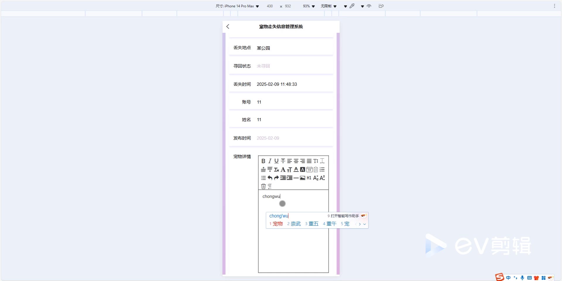Screen dimensions: 562x281
Task: Insert an image using the picture icon
Action: 302,178
